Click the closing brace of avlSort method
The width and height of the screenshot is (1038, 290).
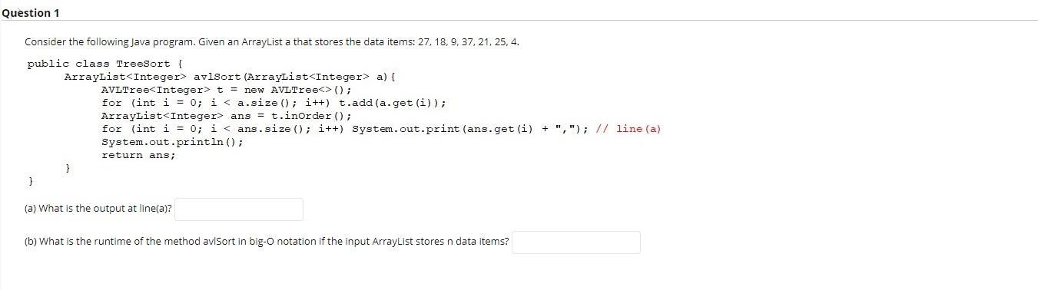click(x=68, y=168)
